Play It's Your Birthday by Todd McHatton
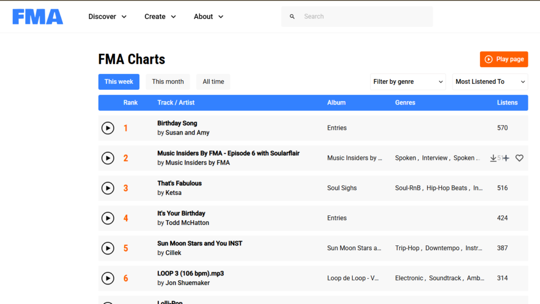The height and width of the screenshot is (304, 540). (x=108, y=218)
